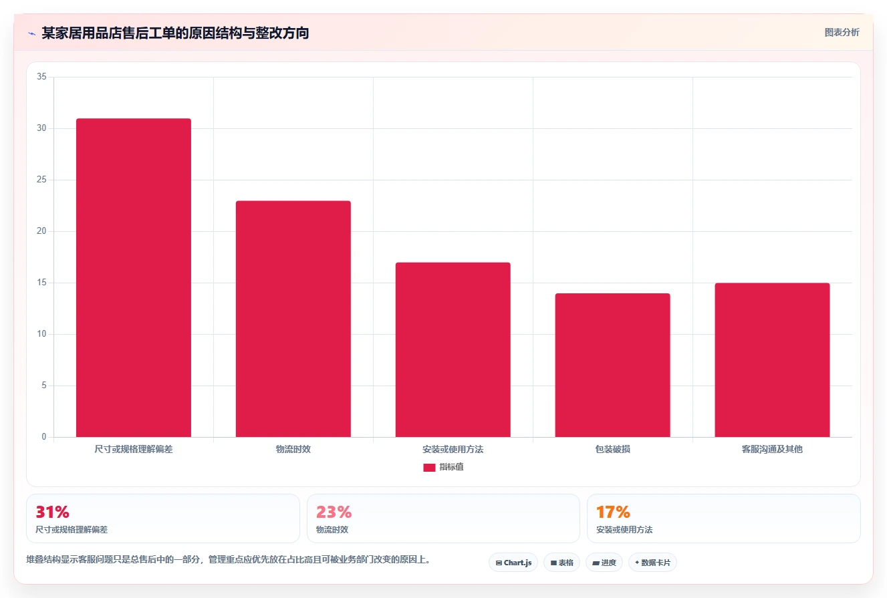
Task: Click the 安装或使用方法 bar in chart
Action: [x=453, y=349]
